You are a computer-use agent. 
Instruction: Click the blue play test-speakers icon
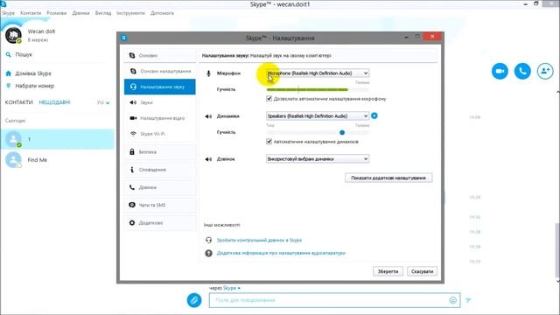click(374, 115)
